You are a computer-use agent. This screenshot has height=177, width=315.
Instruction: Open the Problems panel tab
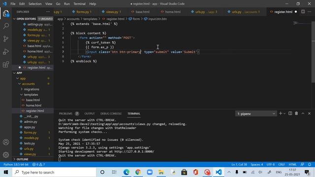[x=65, y=114]
